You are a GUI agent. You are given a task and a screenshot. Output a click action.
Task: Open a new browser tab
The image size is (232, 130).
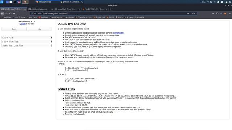(111, 9)
